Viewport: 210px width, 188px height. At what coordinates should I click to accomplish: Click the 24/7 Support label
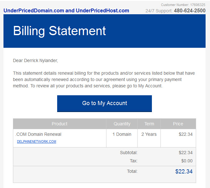coord(159,11)
